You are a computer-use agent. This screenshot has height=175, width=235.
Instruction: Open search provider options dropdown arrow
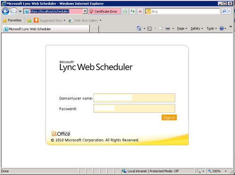coord(229,11)
